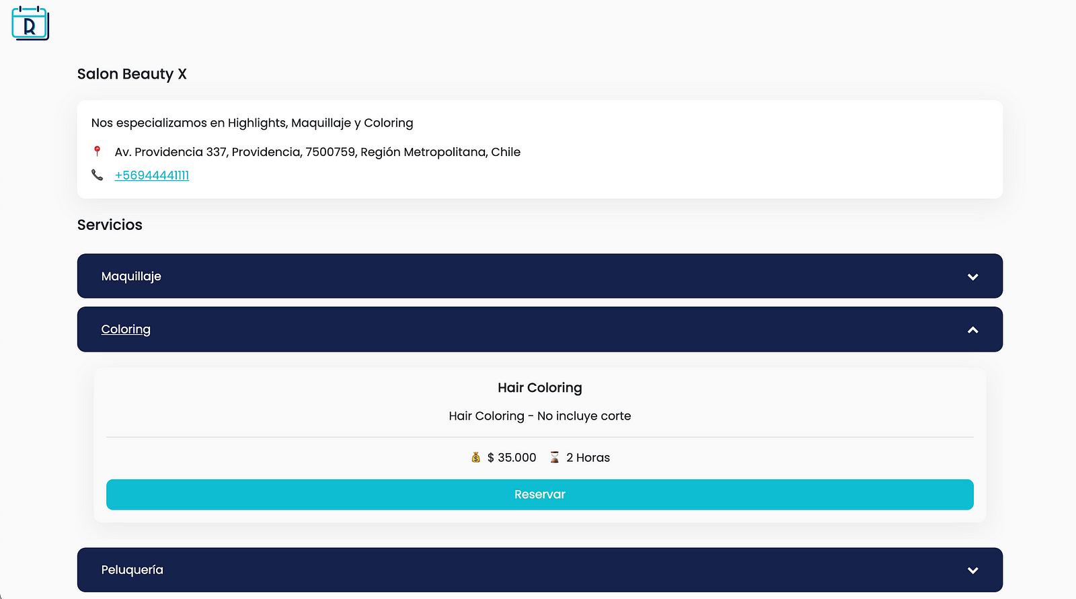This screenshot has height=599, width=1076.
Task: Click the calendar R logo icon
Action: coord(30,24)
